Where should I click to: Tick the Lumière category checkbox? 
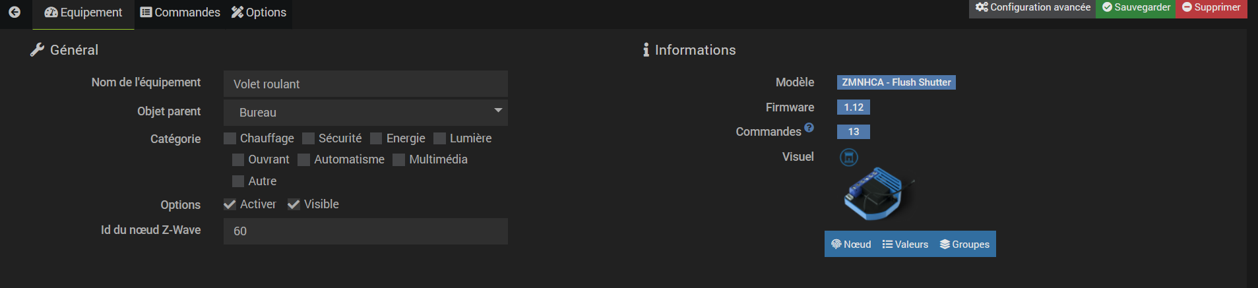[439, 138]
